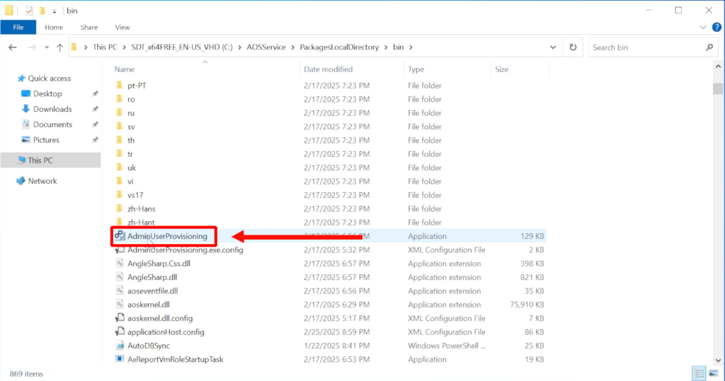This screenshot has height=381, width=725.
Task: Open the recent locations dropdown
Action: click(46, 47)
